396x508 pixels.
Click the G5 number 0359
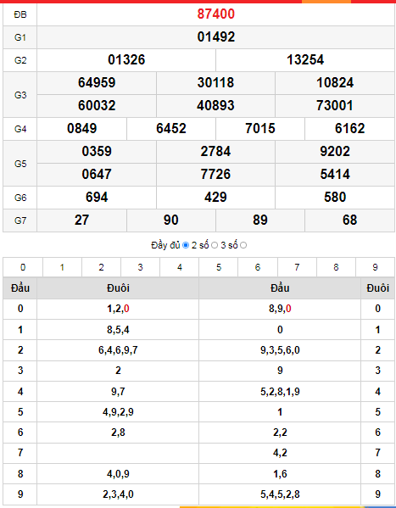(97, 152)
